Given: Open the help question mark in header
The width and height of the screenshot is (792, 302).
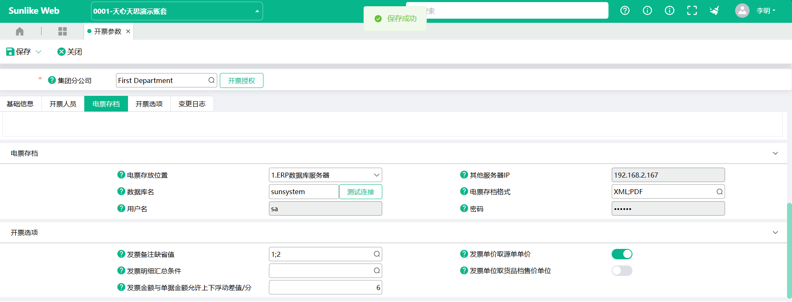Looking at the screenshot, I should coord(625,11).
